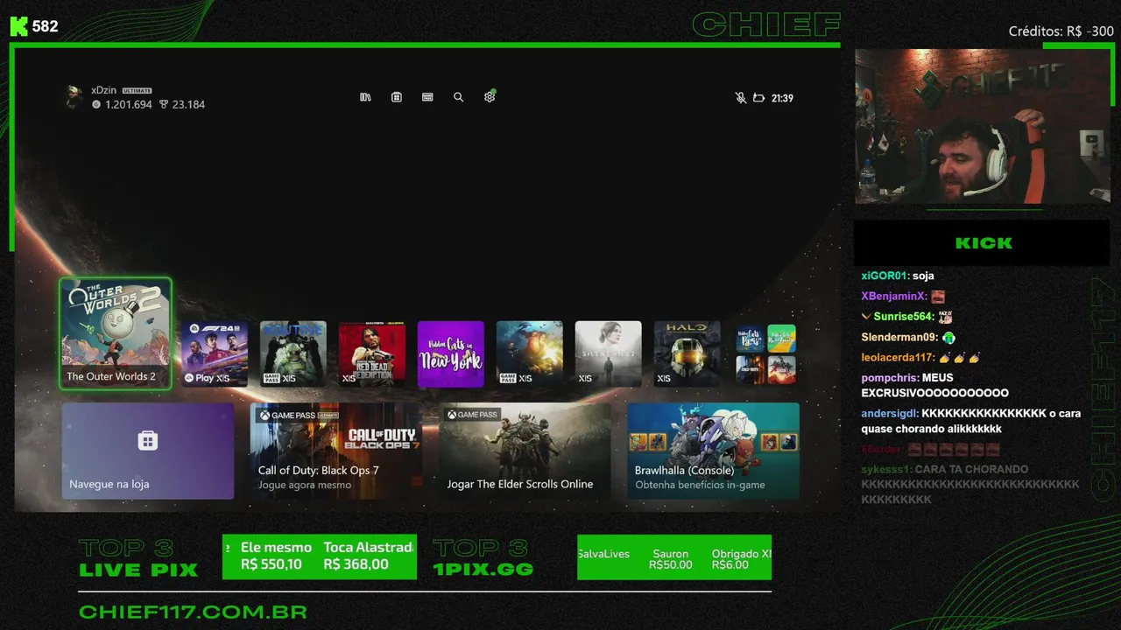The width and height of the screenshot is (1121, 630).
Task: Open the Microsoft Store icon in the top bar
Action: point(397,97)
